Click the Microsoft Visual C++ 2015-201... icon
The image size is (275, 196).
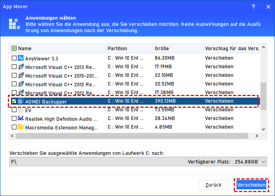click(x=20, y=75)
